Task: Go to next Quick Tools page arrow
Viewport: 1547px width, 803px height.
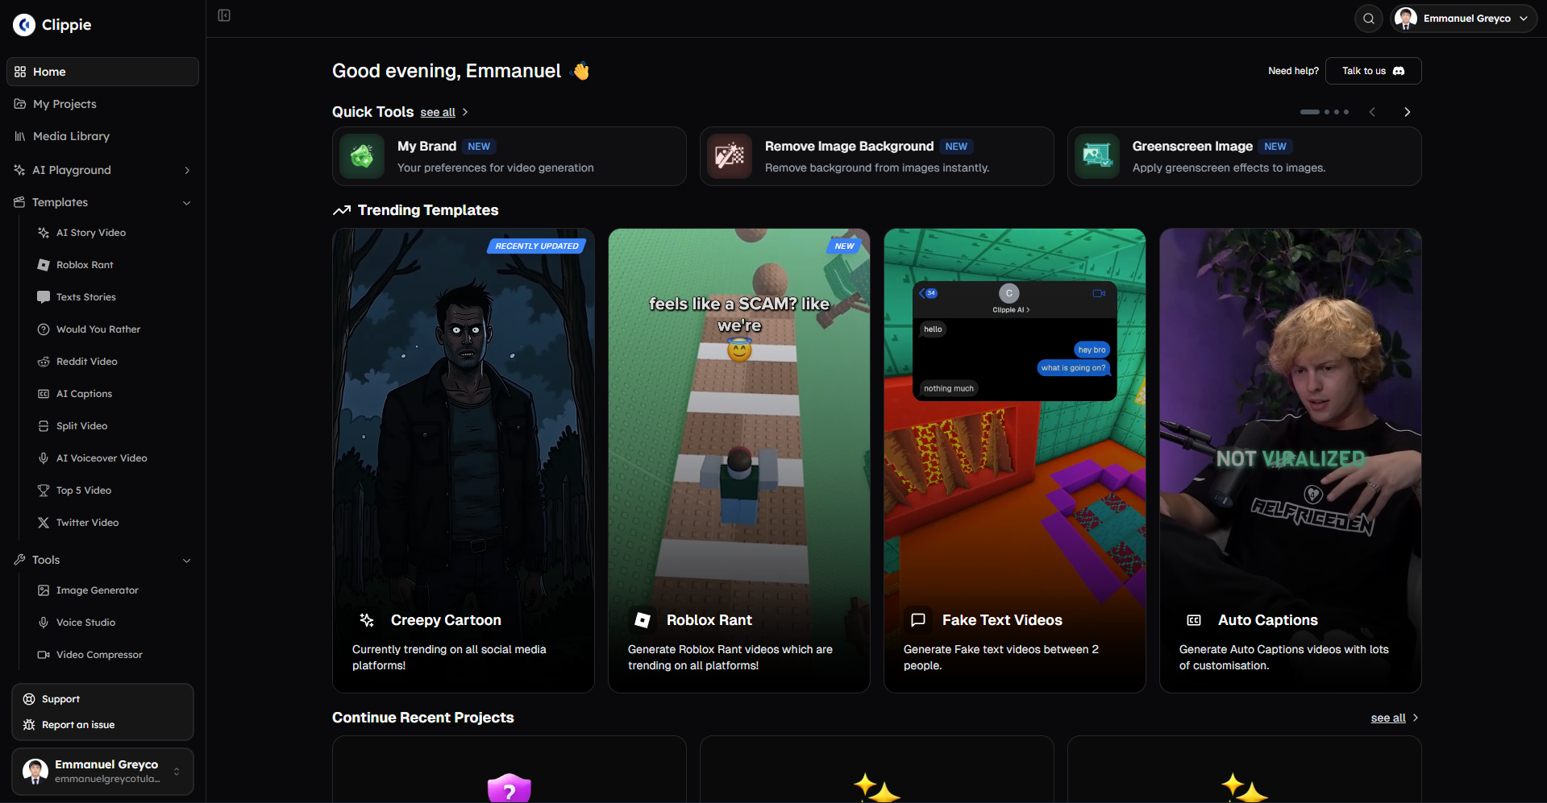Action: (1407, 112)
